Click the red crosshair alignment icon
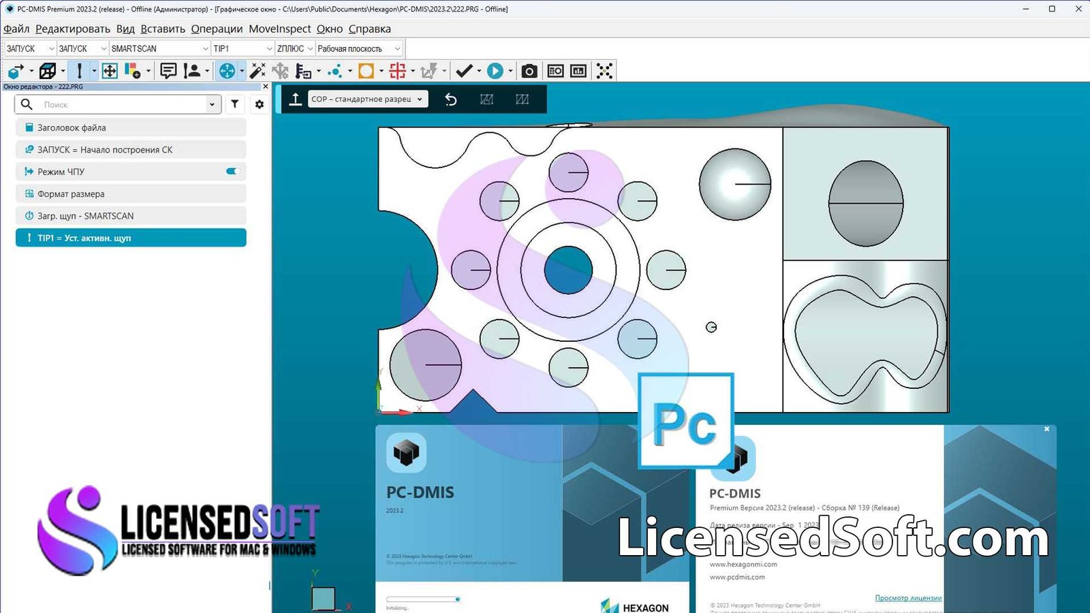1090x613 pixels. tap(398, 71)
